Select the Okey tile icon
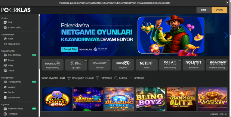The height and width of the screenshot is (117, 231). tap(5, 65)
